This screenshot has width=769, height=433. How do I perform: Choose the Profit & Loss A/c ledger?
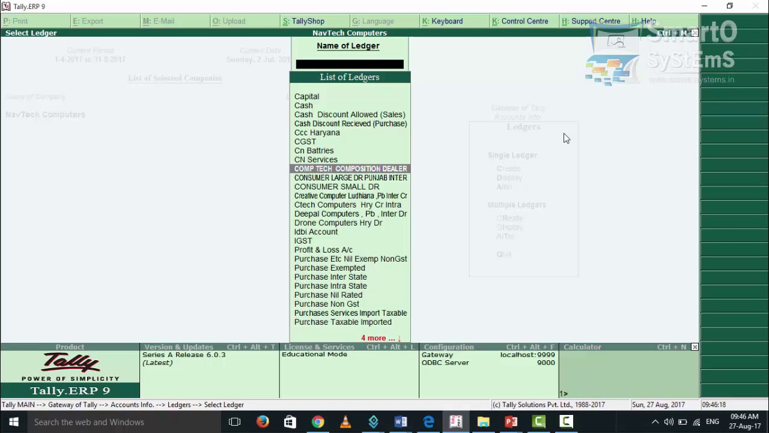[323, 250]
